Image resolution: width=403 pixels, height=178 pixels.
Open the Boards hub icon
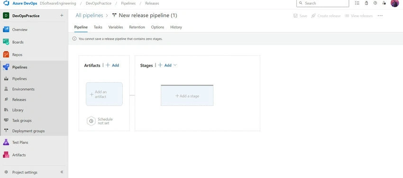(x=6, y=42)
